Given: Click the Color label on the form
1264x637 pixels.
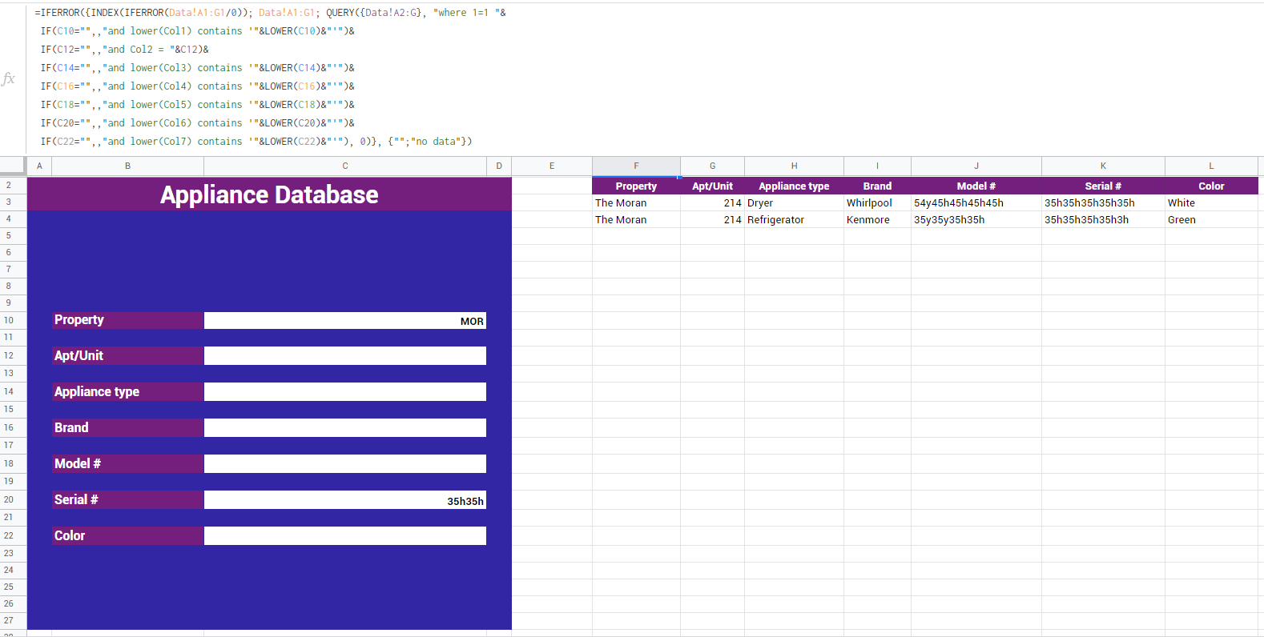Looking at the screenshot, I should tap(127, 535).
